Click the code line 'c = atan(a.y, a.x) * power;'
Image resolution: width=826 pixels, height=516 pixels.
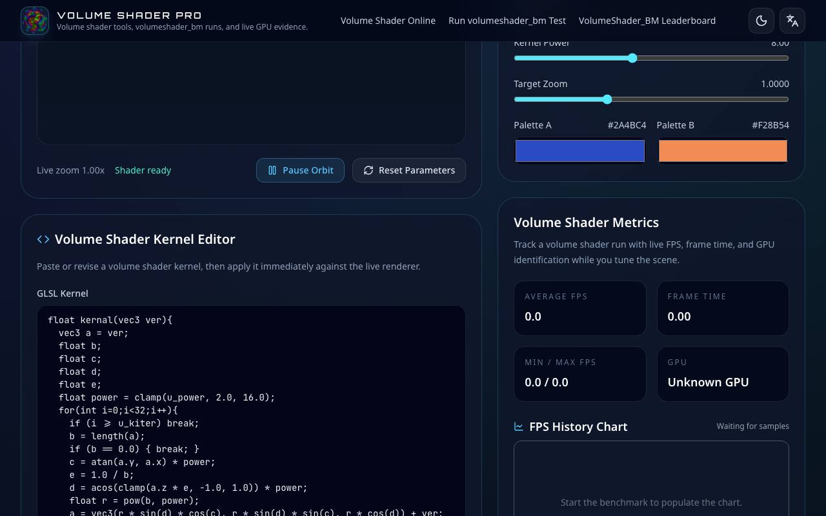tap(142, 462)
